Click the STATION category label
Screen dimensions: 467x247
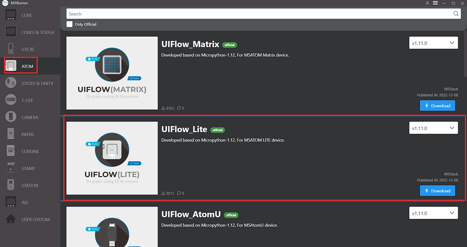click(x=30, y=186)
